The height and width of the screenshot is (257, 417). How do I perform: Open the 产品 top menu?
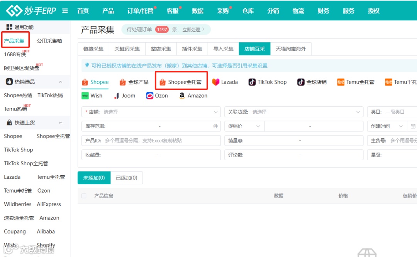click(108, 11)
